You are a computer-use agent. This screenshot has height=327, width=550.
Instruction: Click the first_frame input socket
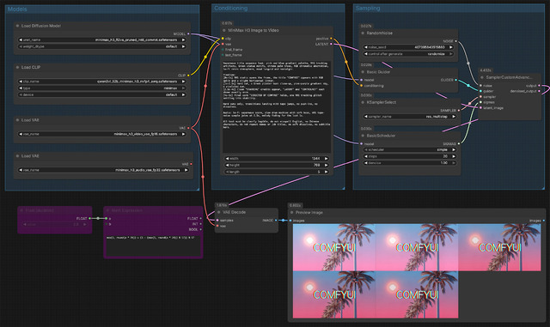coord(223,50)
